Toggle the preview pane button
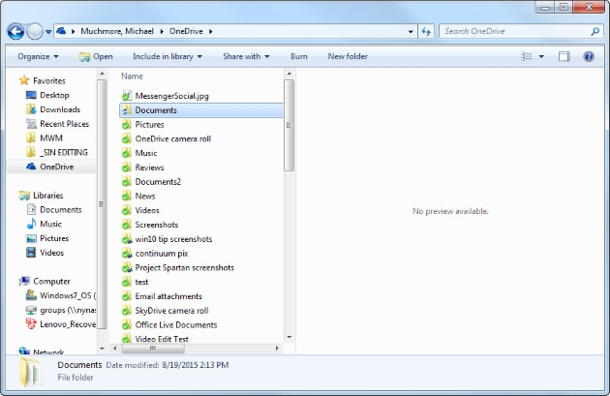The height and width of the screenshot is (396, 610). 564,56
